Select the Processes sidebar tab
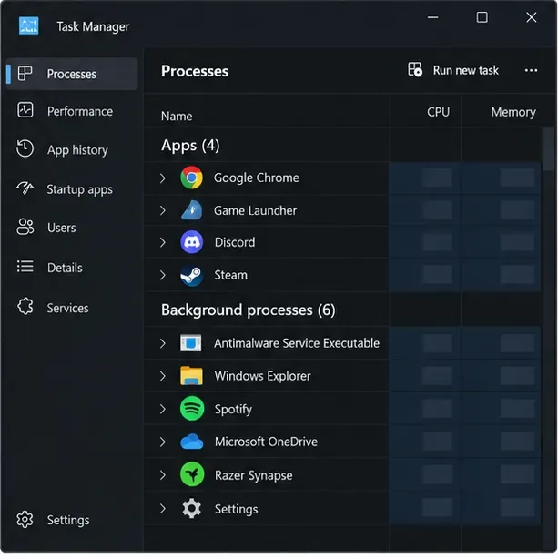The image size is (558, 559). tap(72, 74)
